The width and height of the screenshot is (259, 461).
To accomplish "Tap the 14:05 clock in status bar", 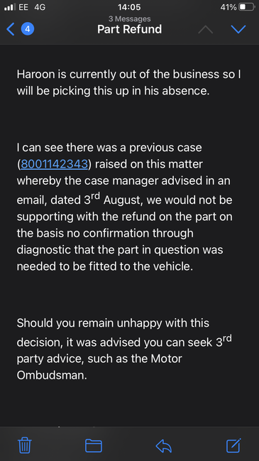I will click(129, 7).
